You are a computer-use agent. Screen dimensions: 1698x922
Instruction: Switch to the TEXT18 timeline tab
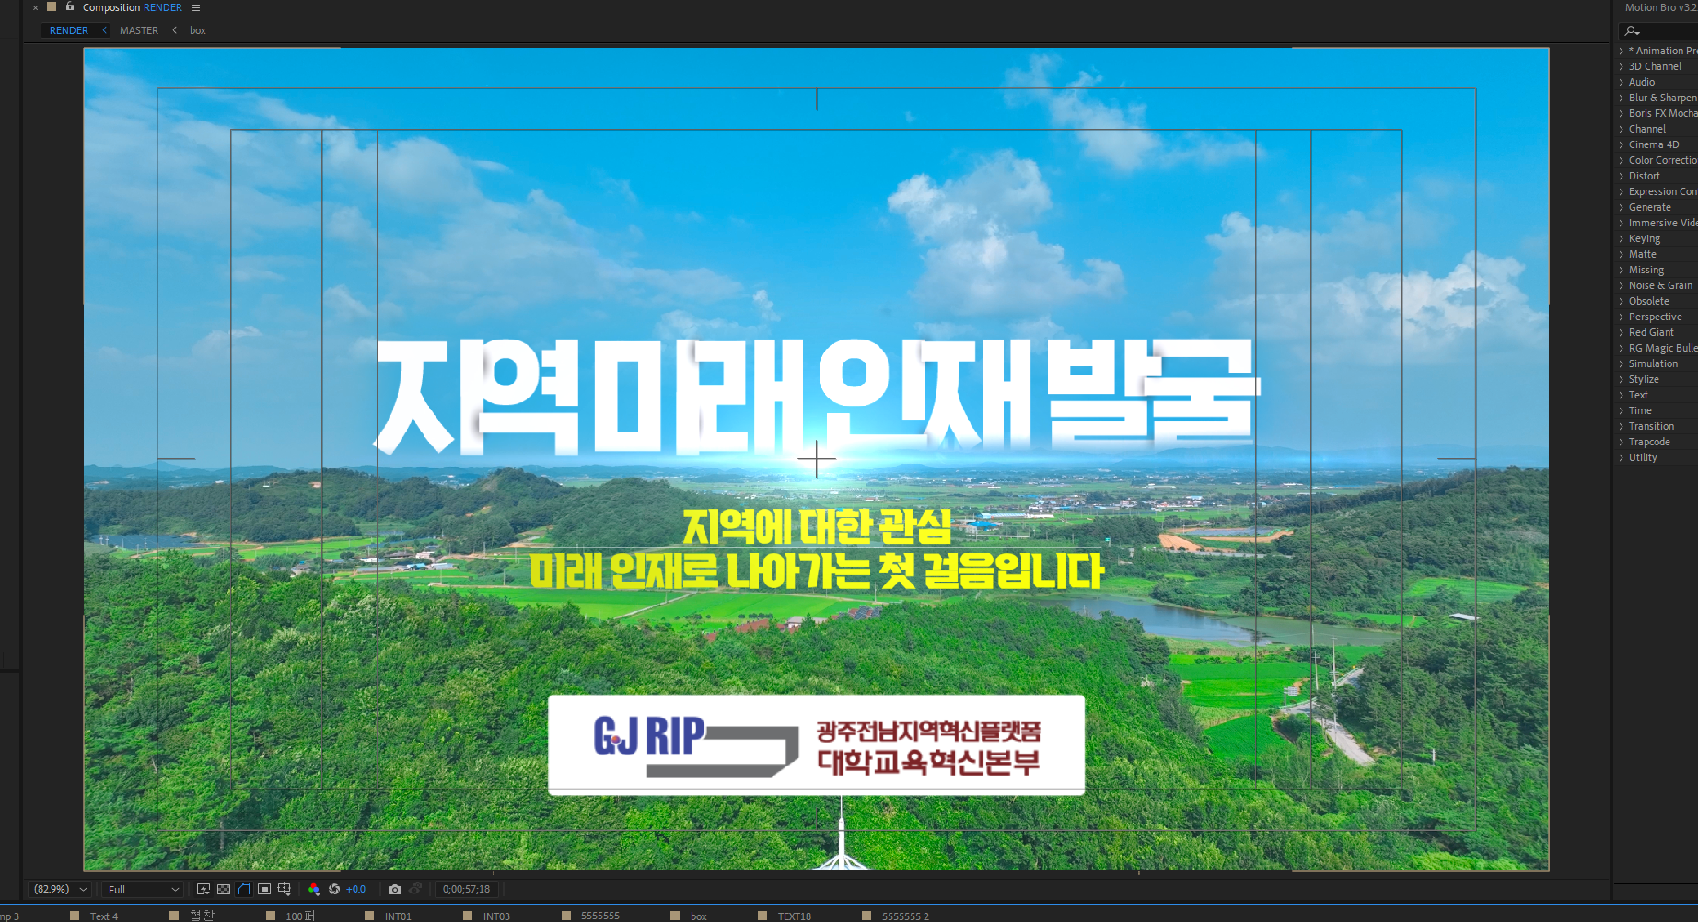click(795, 916)
